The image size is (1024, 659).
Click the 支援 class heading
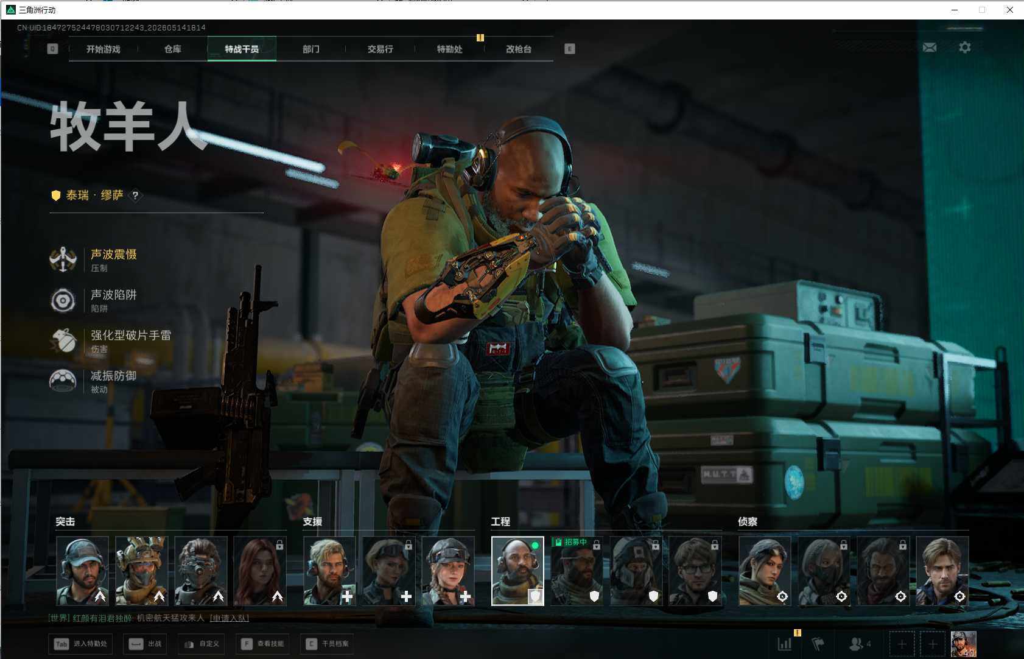[x=312, y=522]
